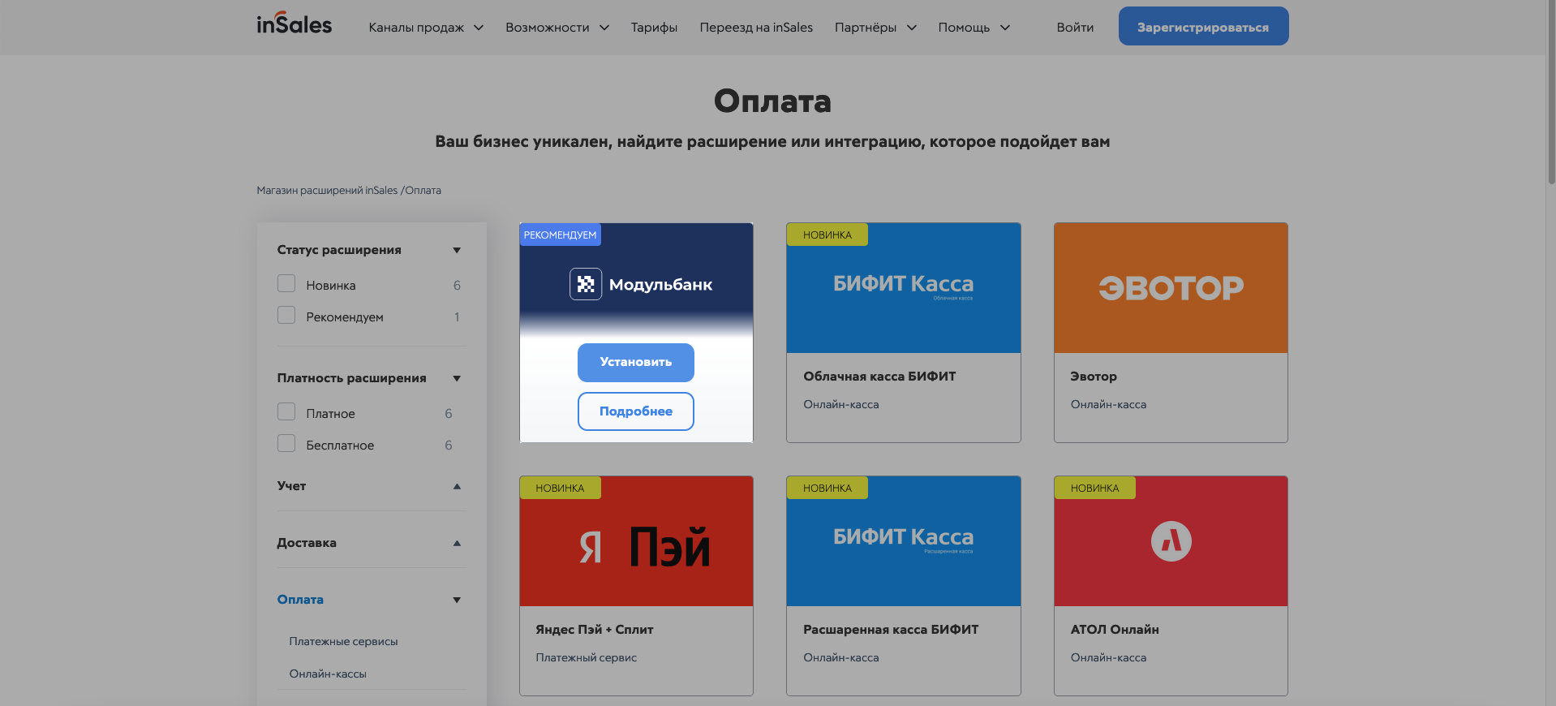Open Переезд на inSales menu item
The image size is (1556, 706).
(756, 28)
